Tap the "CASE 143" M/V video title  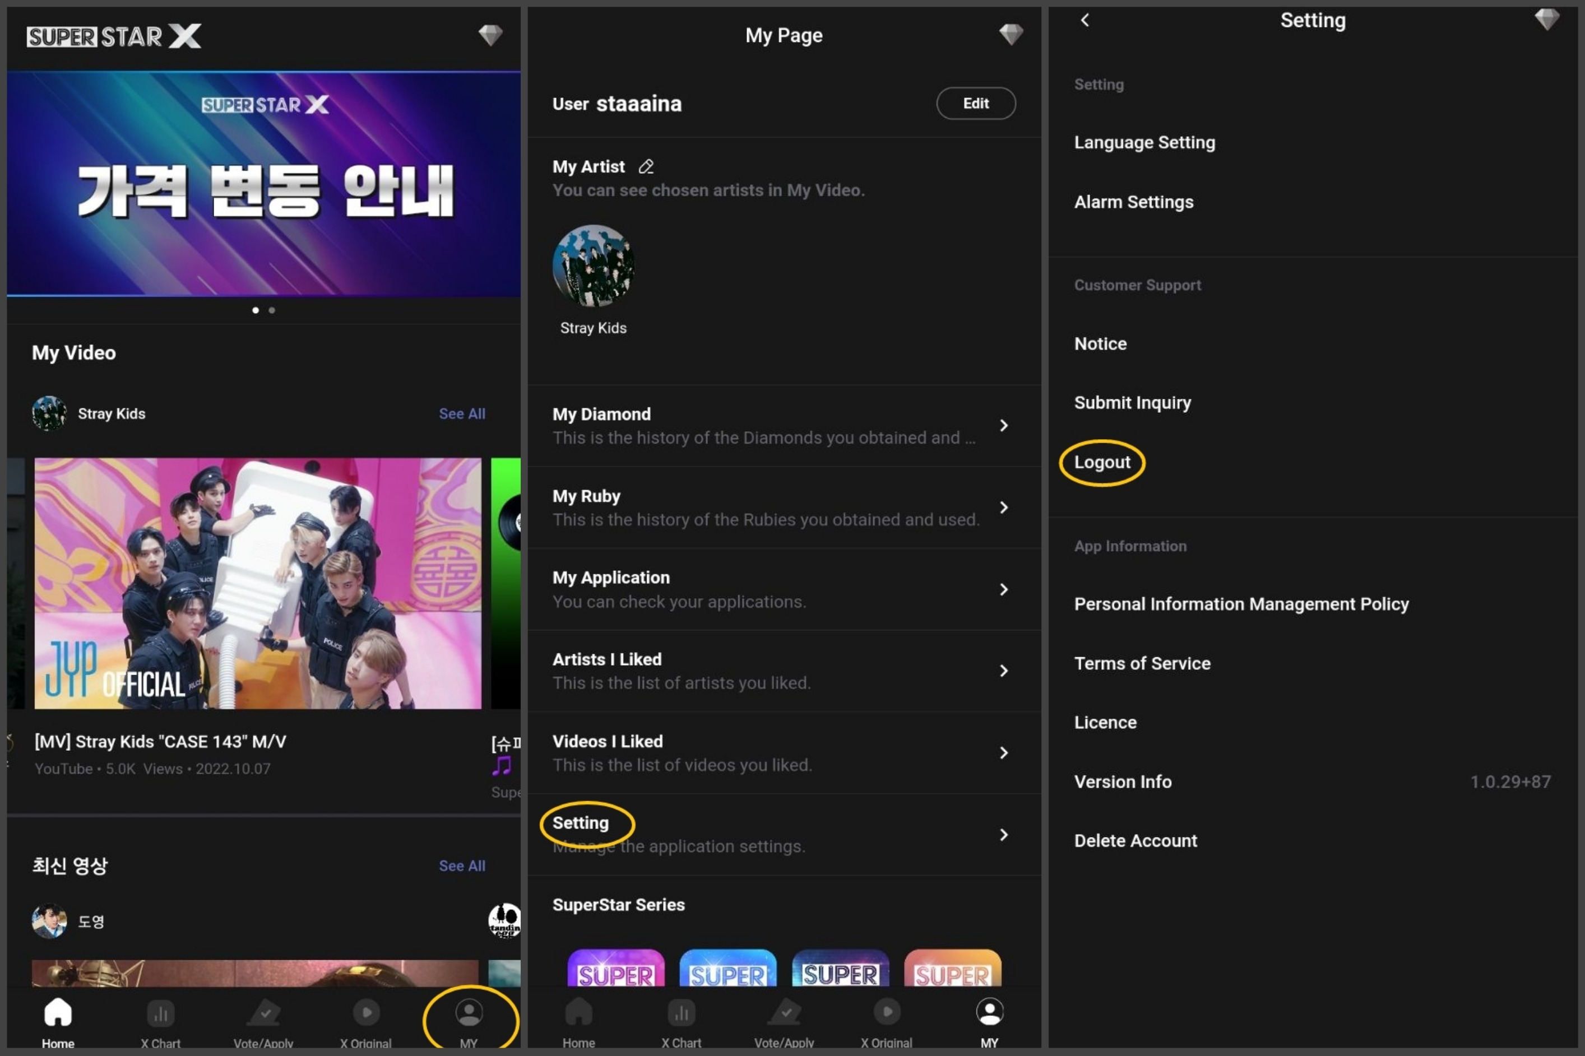tap(160, 742)
